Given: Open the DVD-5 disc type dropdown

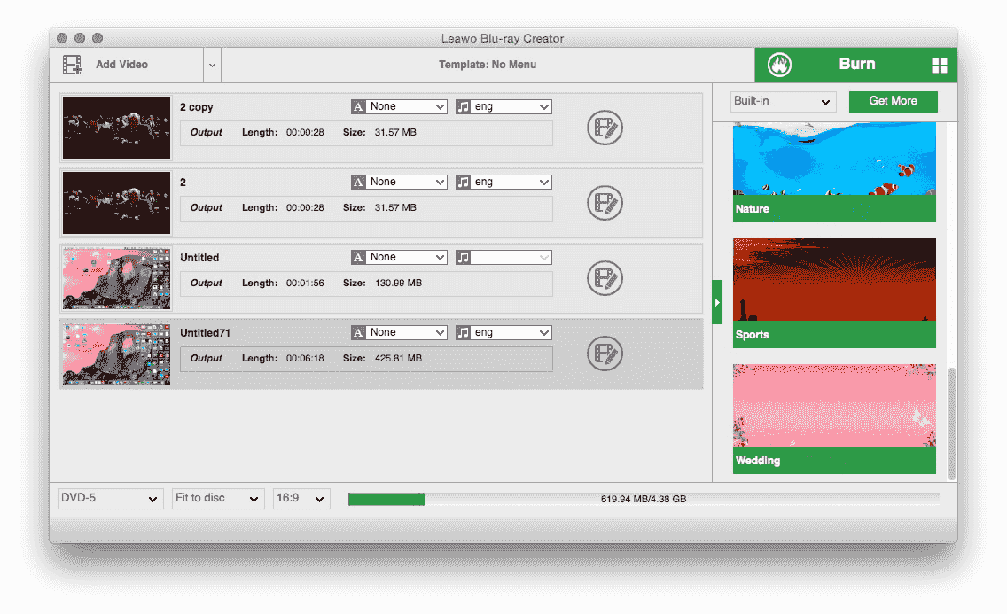Looking at the screenshot, I should pos(110,498).
